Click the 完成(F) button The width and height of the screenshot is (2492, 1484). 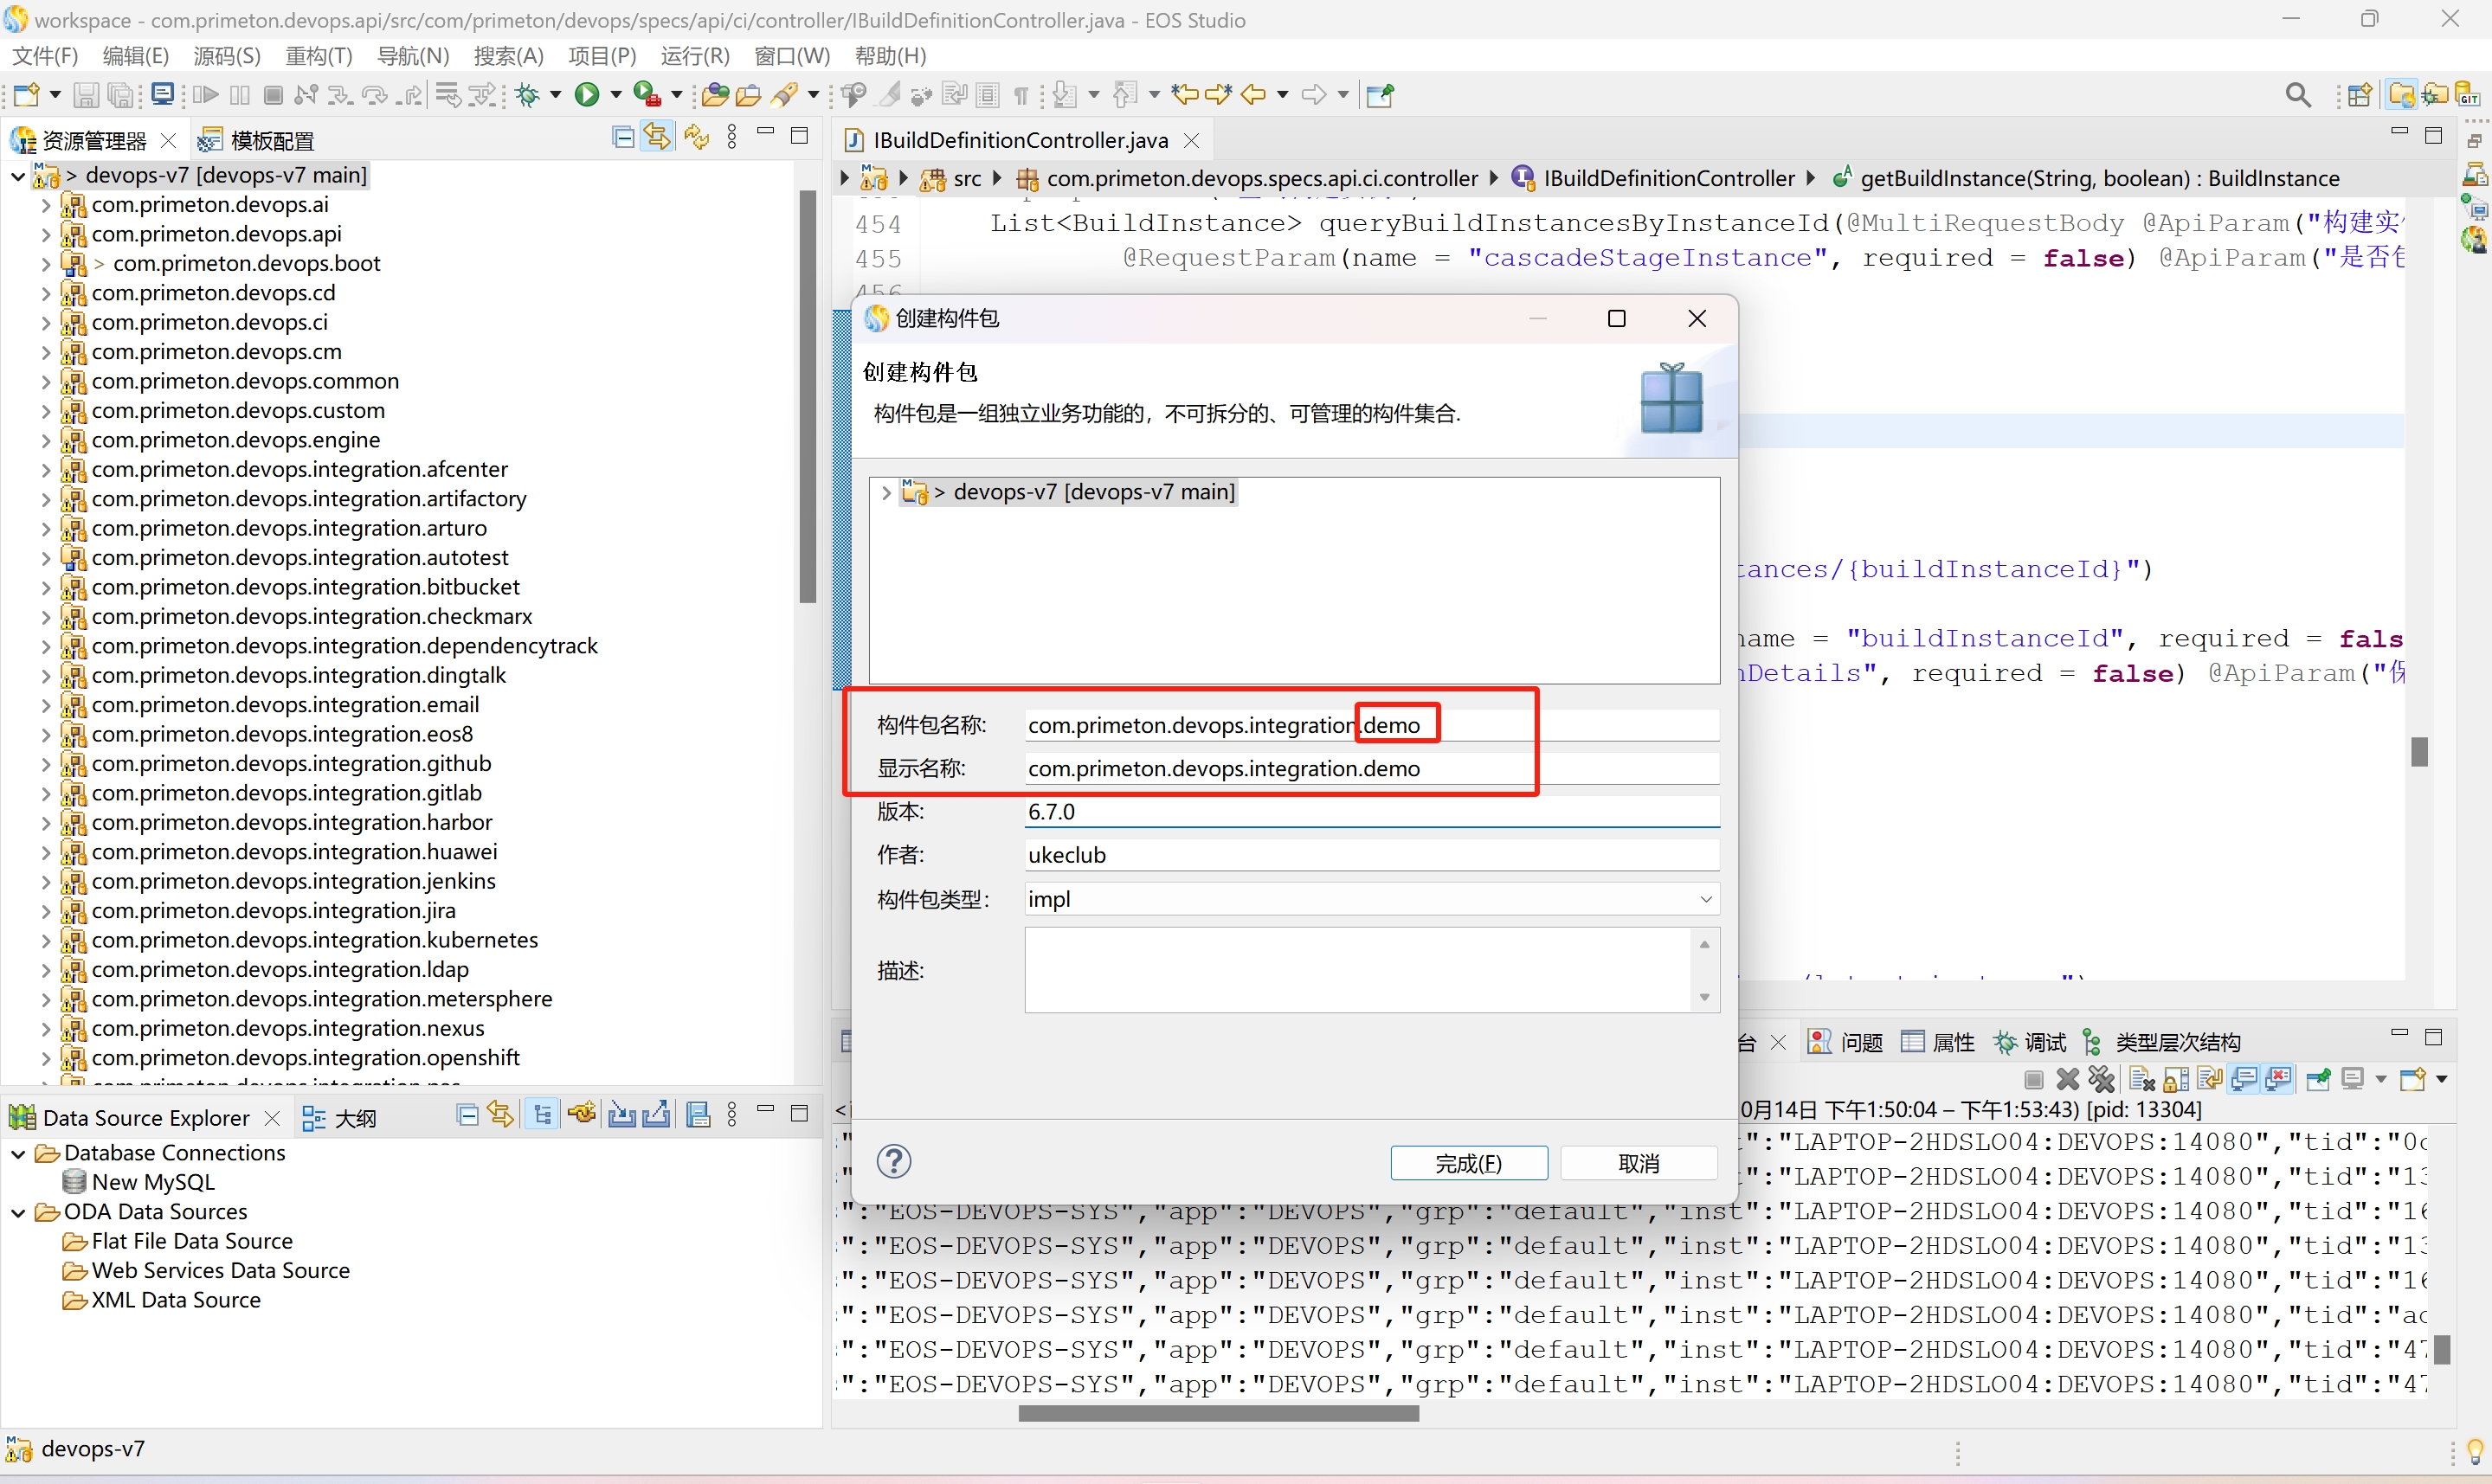(1468, 1163)
